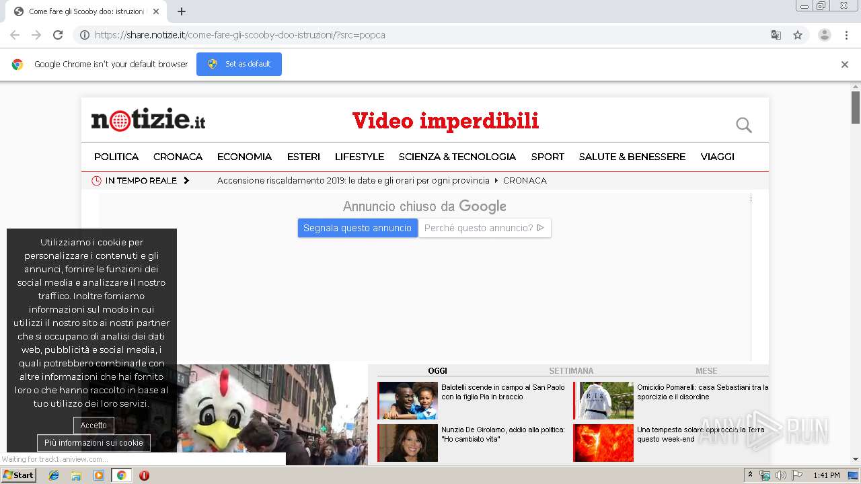Open the SPORT section

point(548,157)
